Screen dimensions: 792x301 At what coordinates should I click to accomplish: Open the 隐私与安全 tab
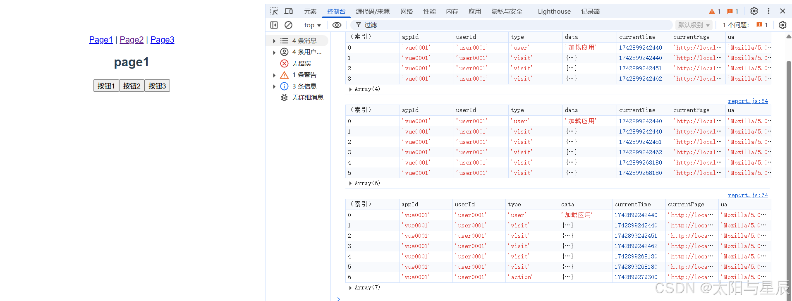[507, 11]
